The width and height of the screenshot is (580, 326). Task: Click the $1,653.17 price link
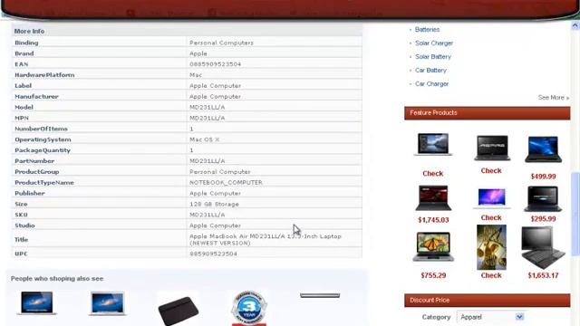(543, 275)
